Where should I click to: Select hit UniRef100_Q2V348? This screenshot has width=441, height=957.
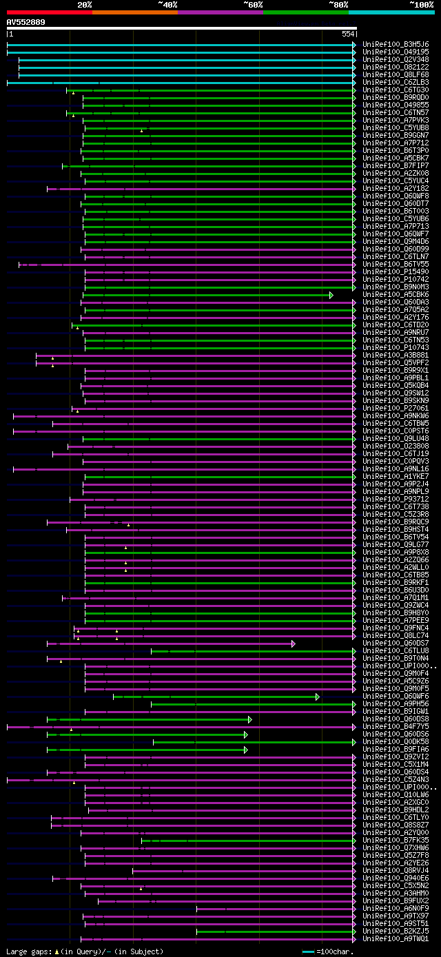point(396,60)
